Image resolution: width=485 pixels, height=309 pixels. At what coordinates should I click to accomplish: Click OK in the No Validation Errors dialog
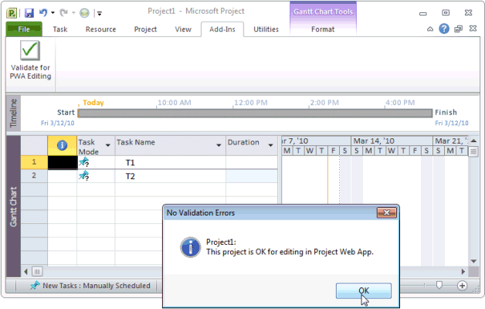pyautogui.click(x=364, y=290)
